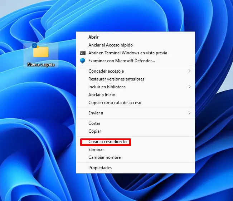
Task: Expand arrow next to Enviar a
Action: point(189,113)
